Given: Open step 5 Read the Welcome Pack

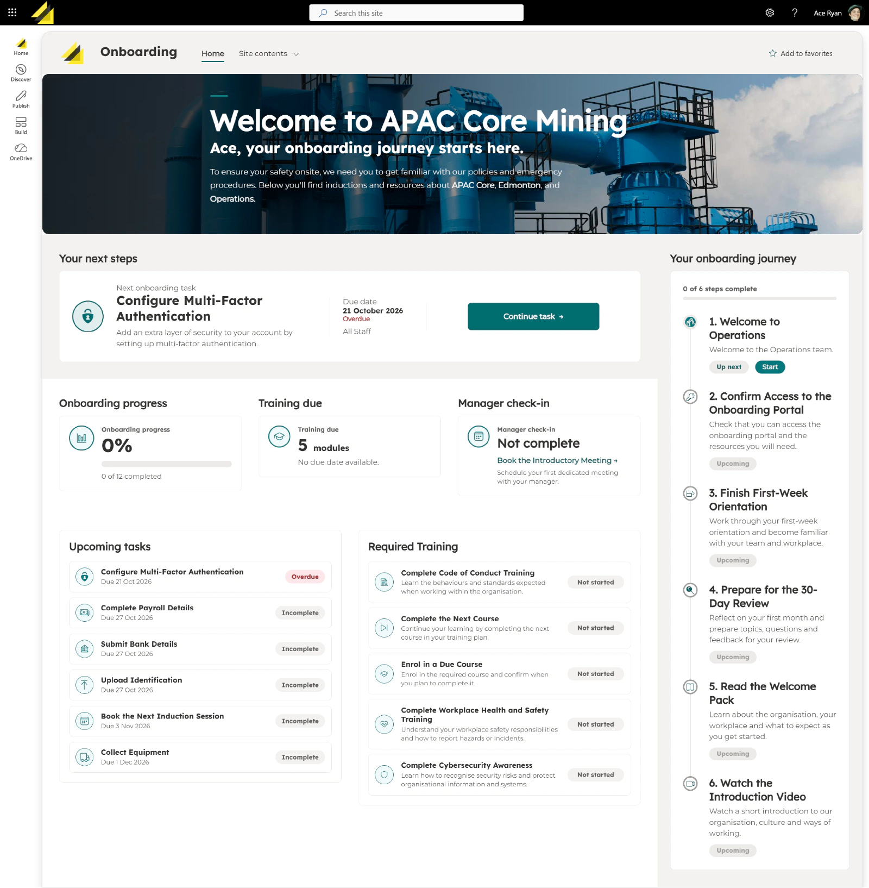Looking at the screenshot, I should (x=762, y=693).
